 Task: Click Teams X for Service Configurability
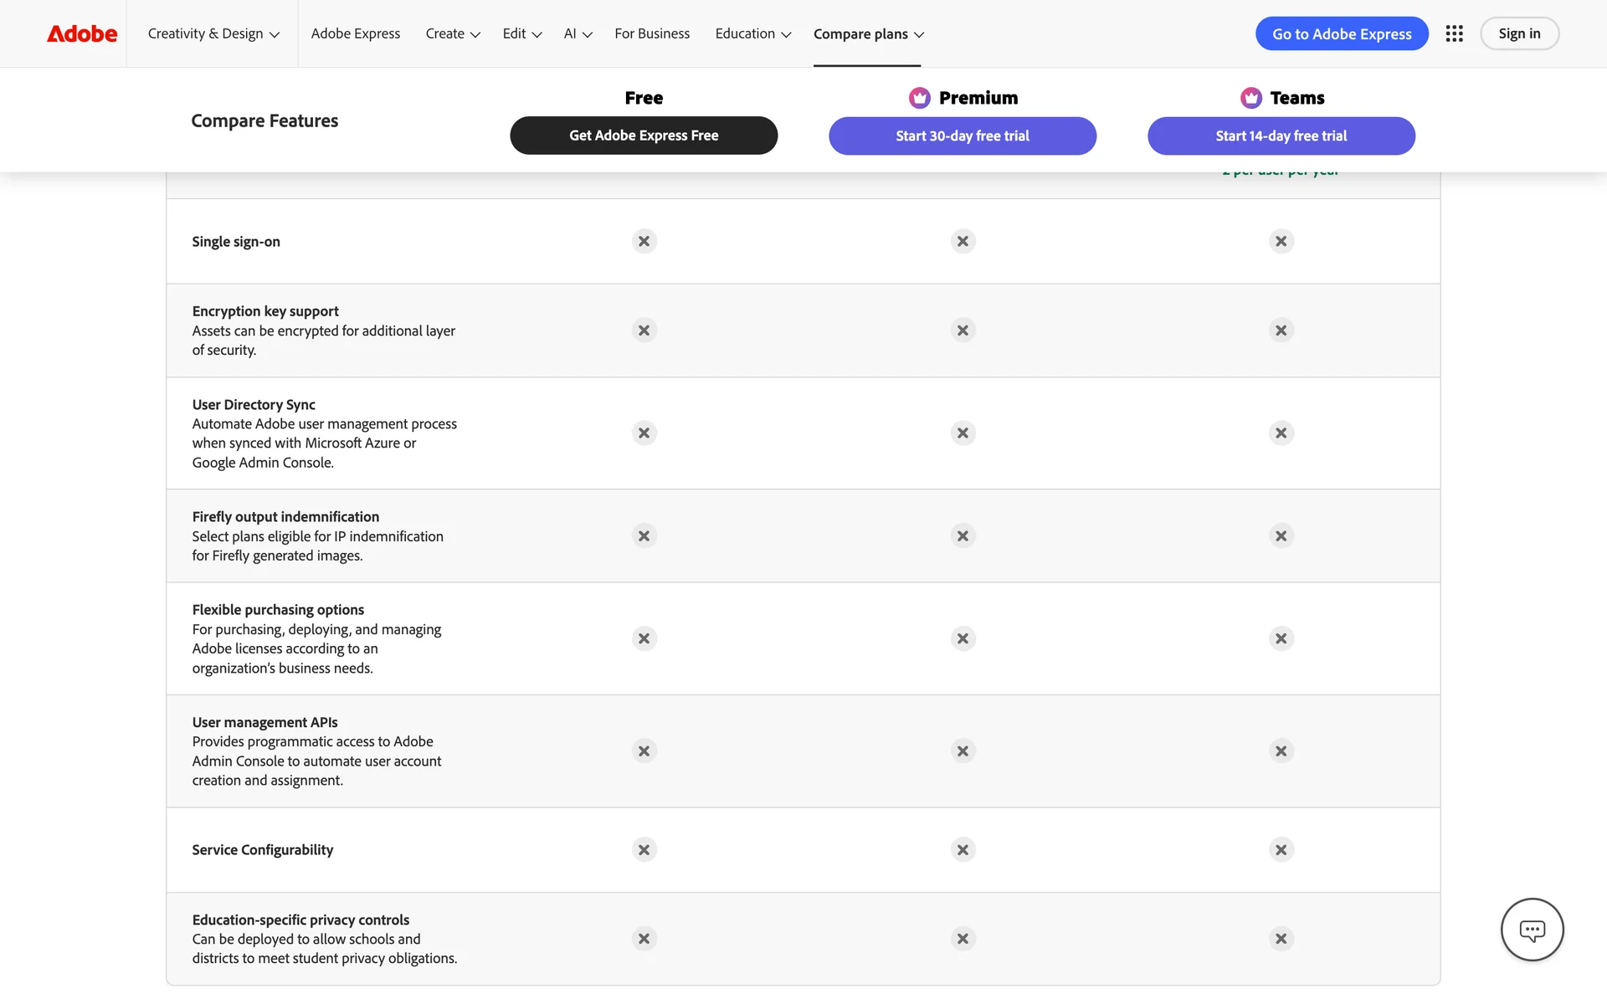(x=1281, y=850)
